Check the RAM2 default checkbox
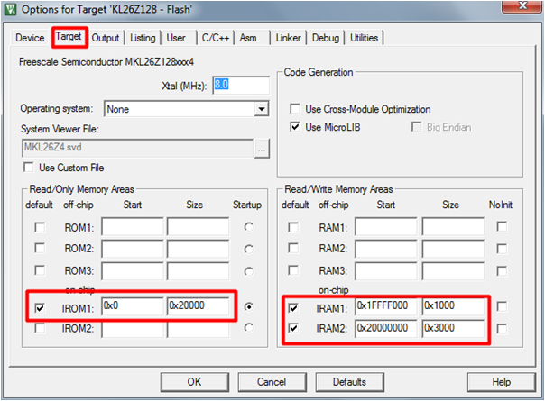Viewport: 545px width, 401px height. (293, 248)
